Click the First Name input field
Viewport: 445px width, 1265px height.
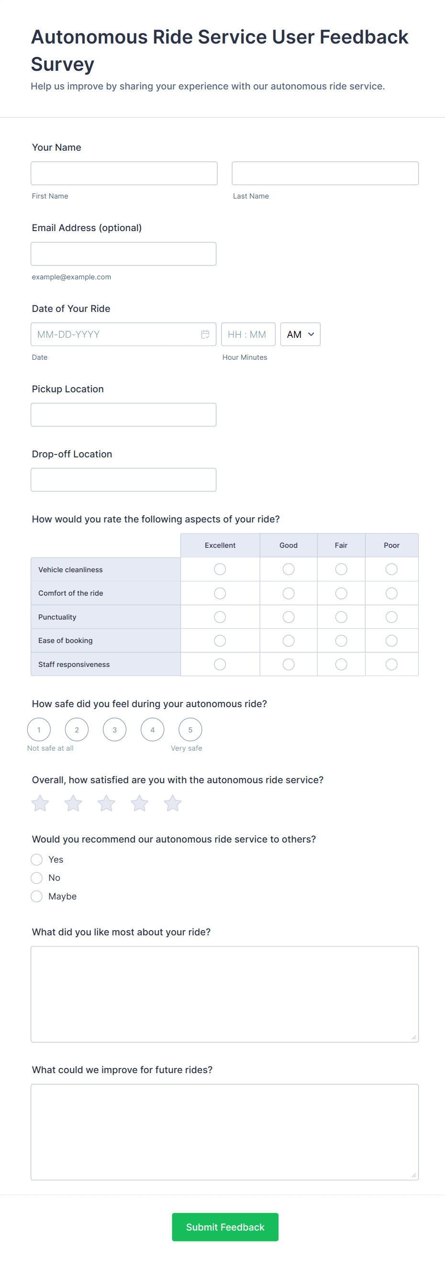pyautogui.click(x=124, y=173)
